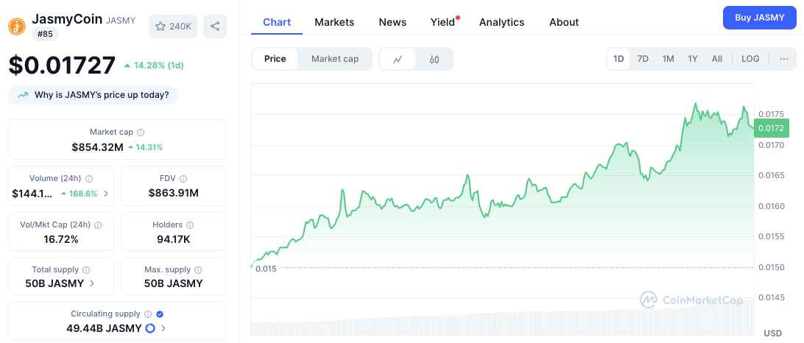Click the 16.72% Vol/Mkt Cap value
Image resolution: width=804 pixels, height=343 pixels.
tap(61, 239)
